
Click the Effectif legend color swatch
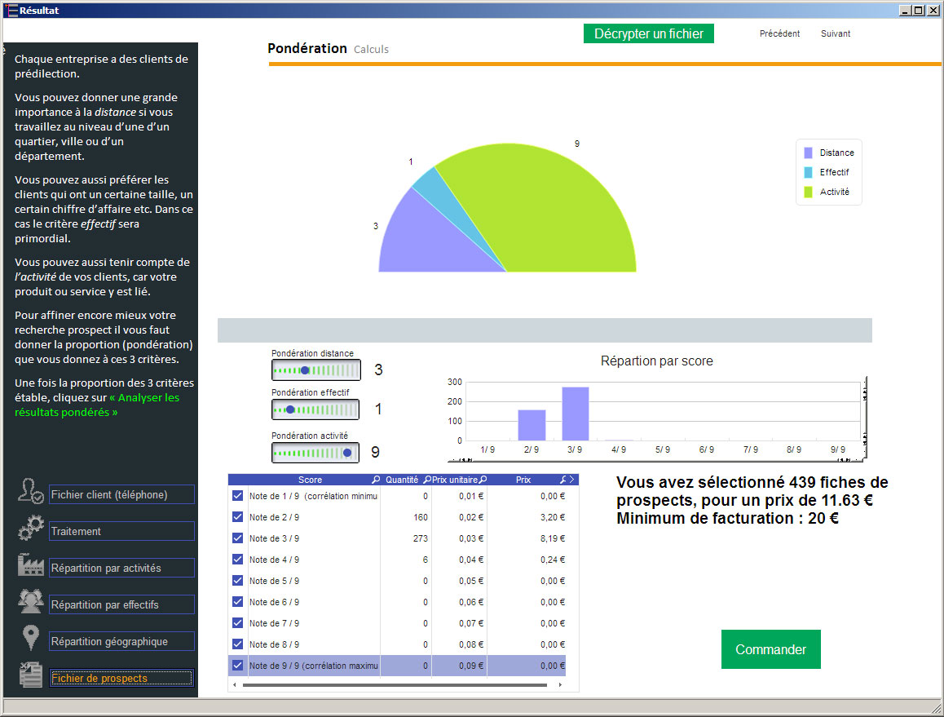coord(808,172)
